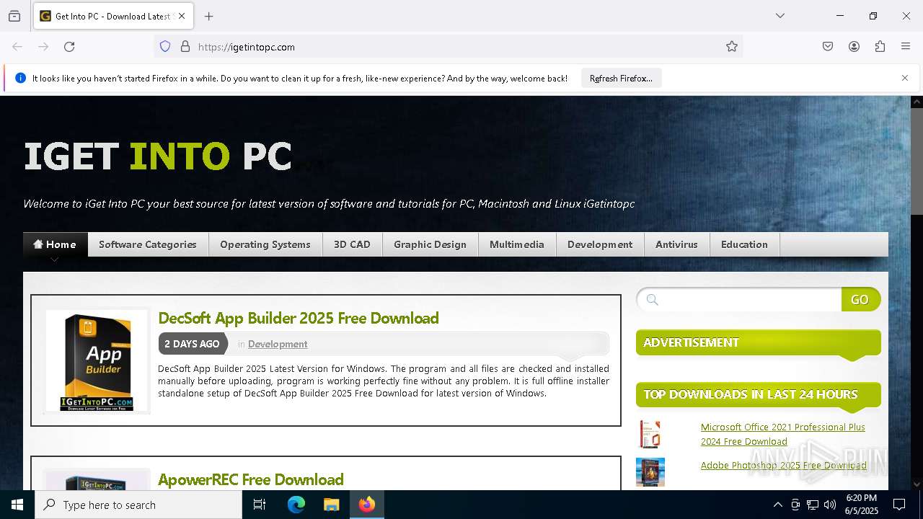The image size is (923, 519).
Task: Open Firefox account icon
Action: [x=854, y=47]
